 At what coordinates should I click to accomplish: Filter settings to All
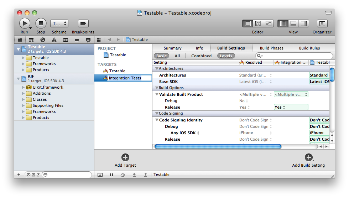pos(177,56)
